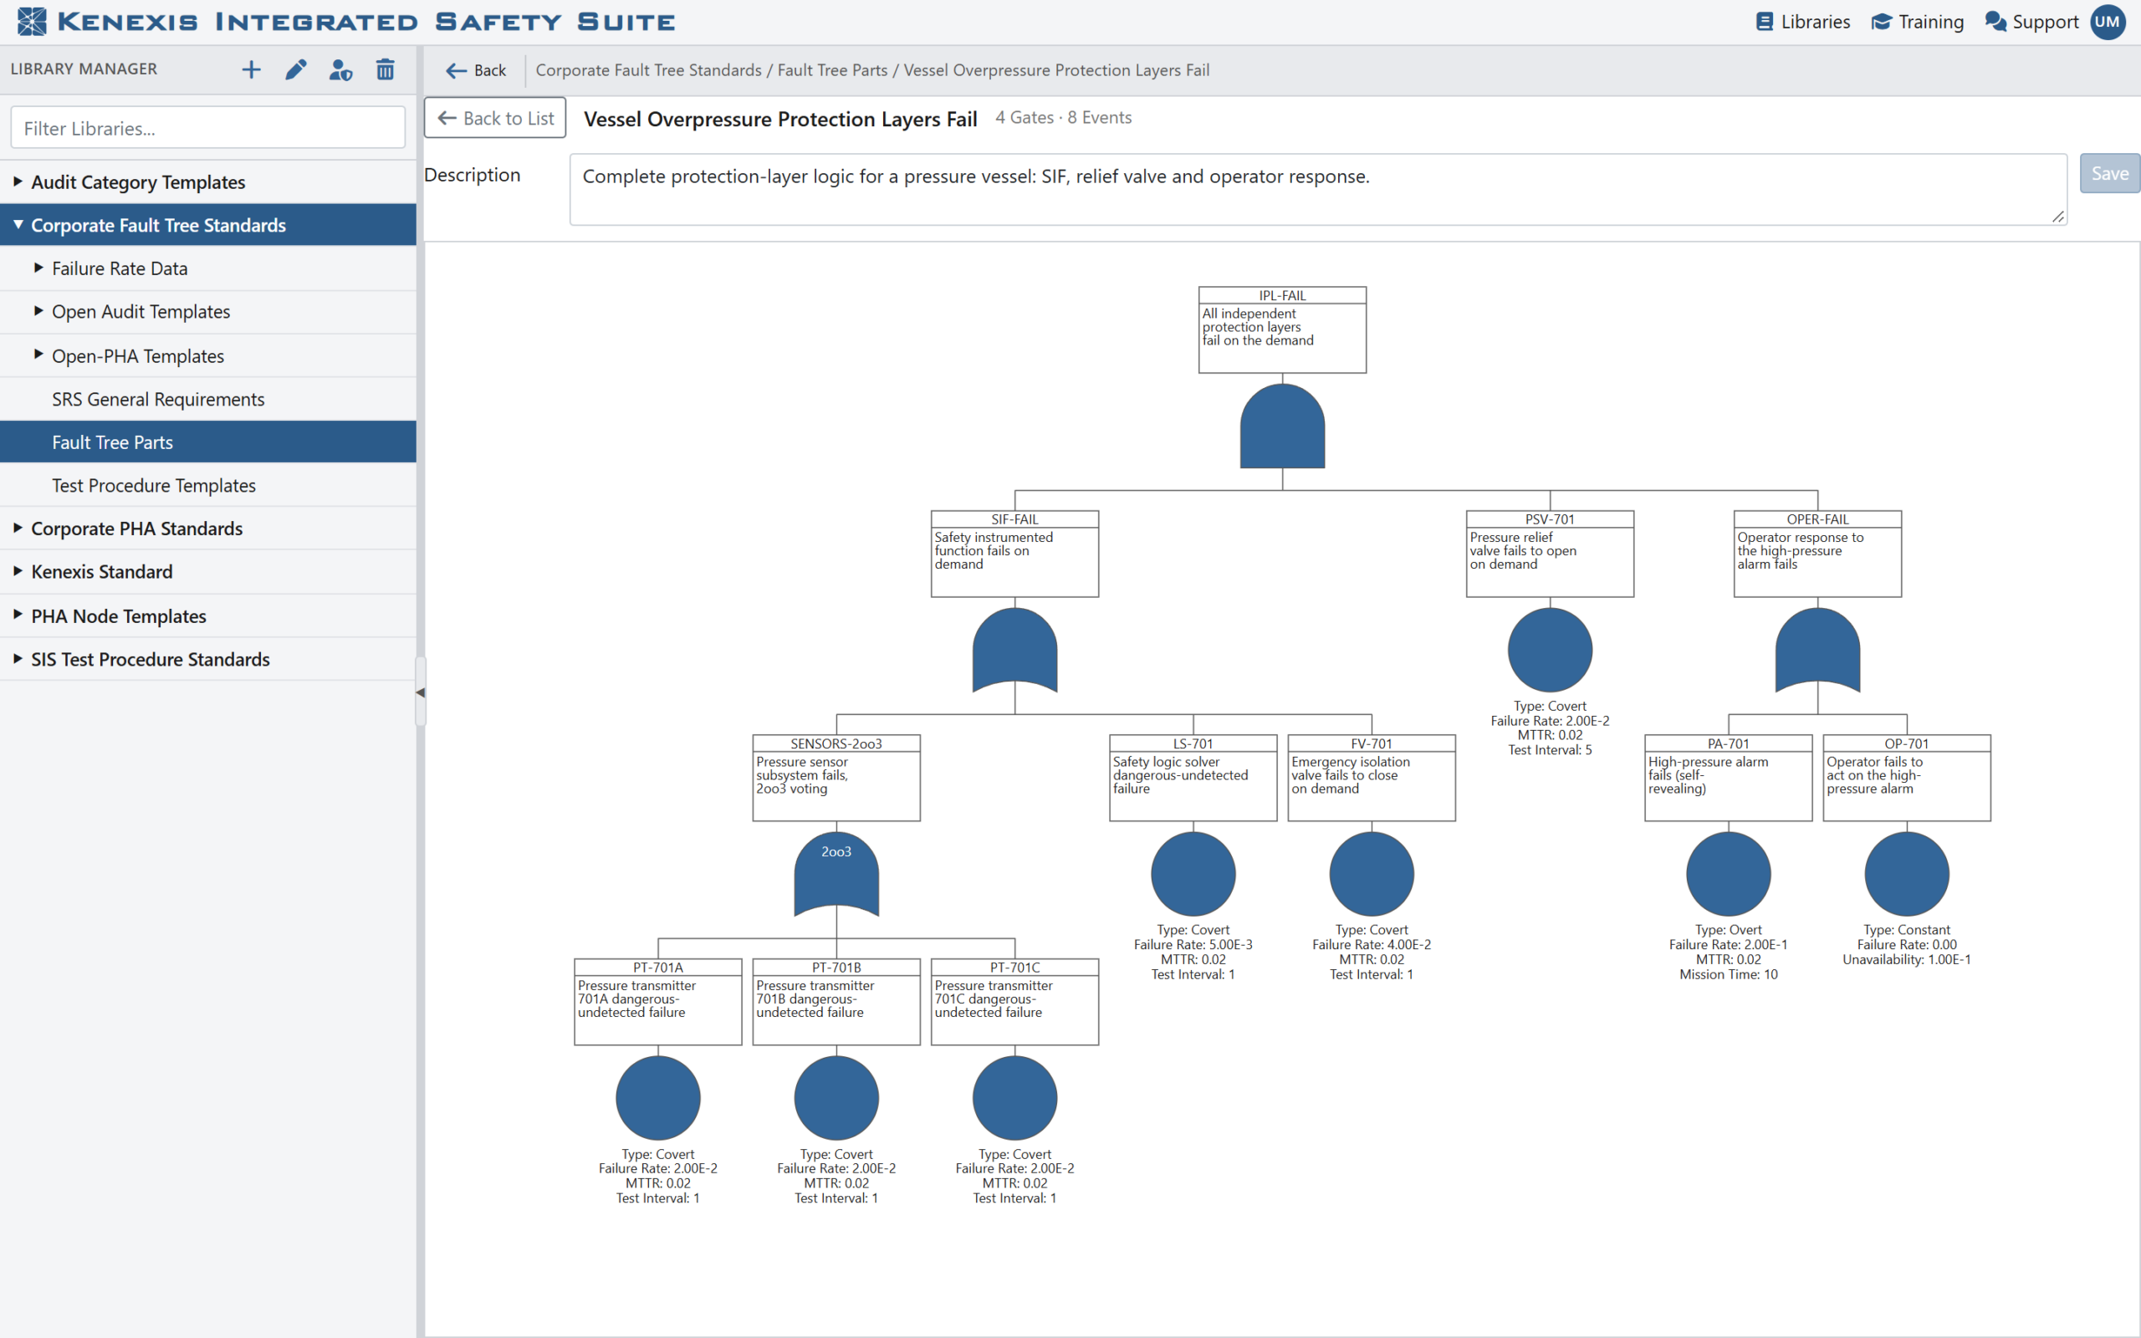Viewport: 2141px width, 1338px height.
Task: Select the IPL-FAIL top AND gate symbol
Action: coord(1282,426)
